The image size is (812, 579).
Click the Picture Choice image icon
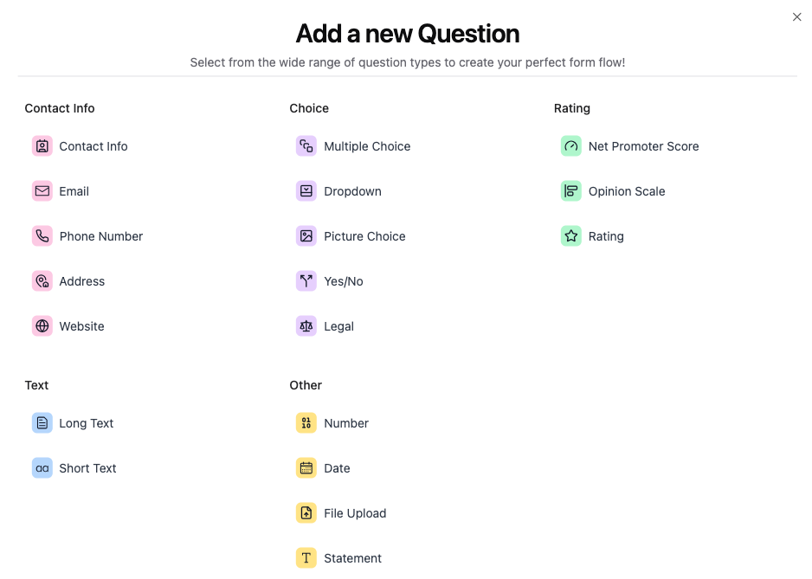pos(306,236)
